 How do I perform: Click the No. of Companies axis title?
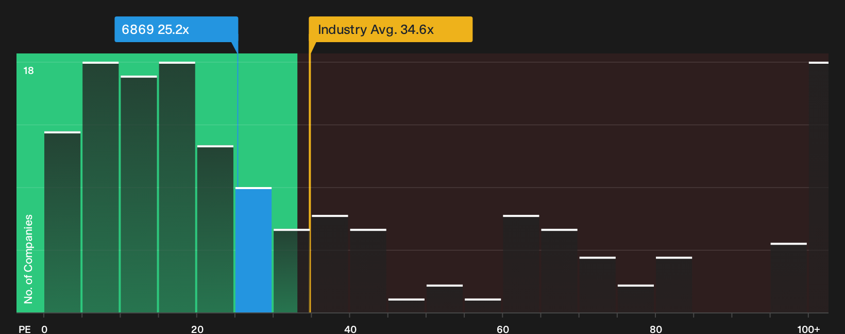tap(28, 258)
